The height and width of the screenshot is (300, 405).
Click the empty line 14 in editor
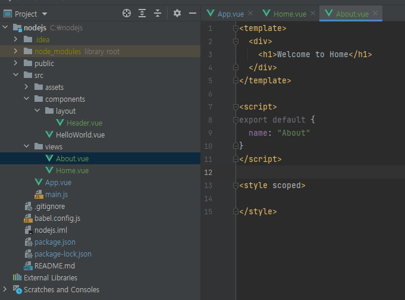(321, 198)
